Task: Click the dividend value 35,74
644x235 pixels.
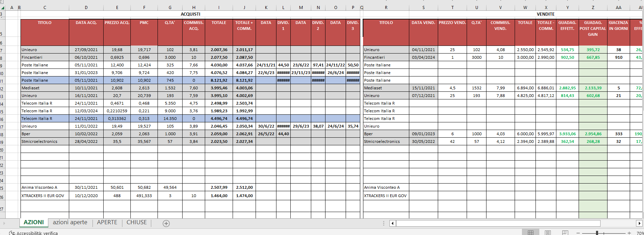Action: [353, 126]
